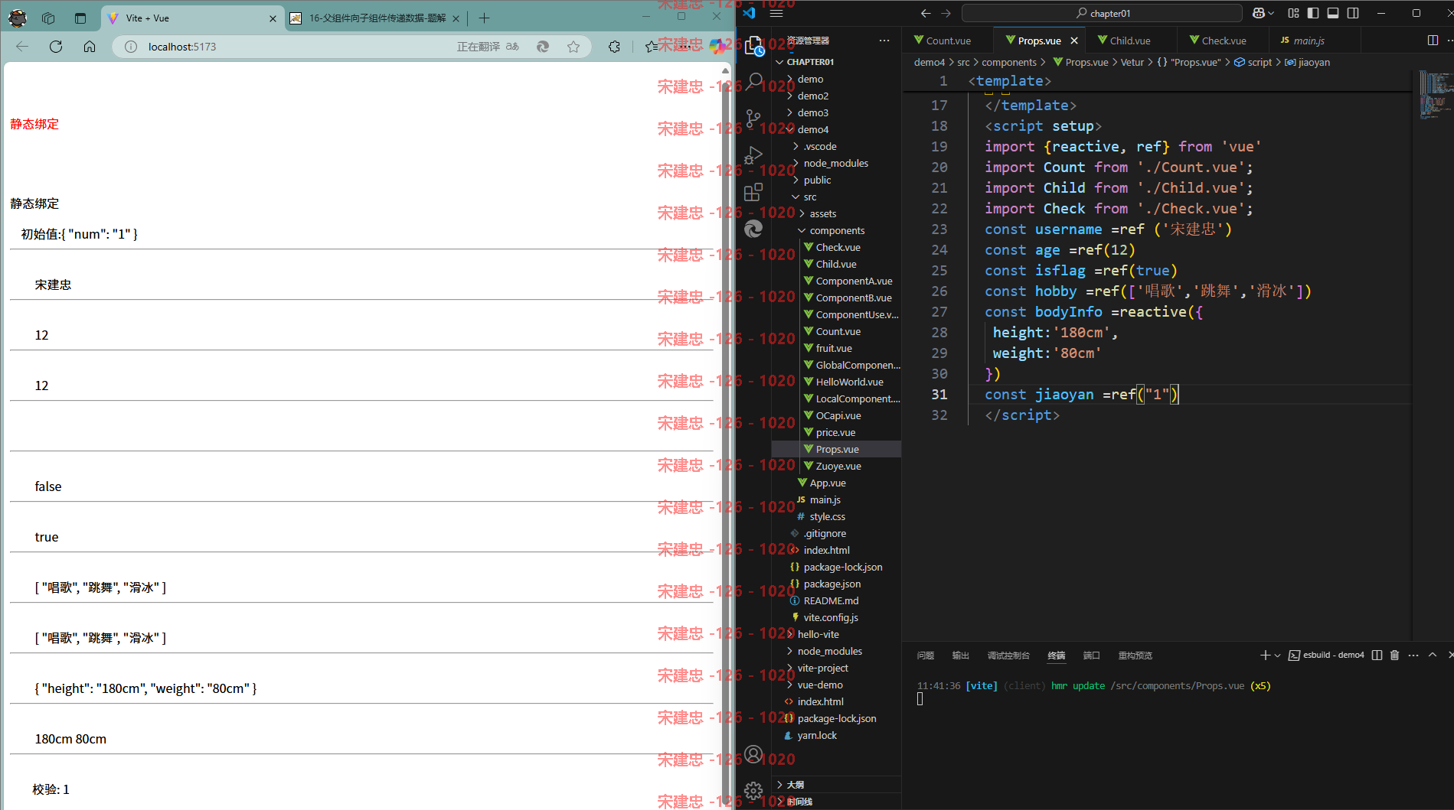
Task: Split the terminal panel
Action: point(1377,655)
